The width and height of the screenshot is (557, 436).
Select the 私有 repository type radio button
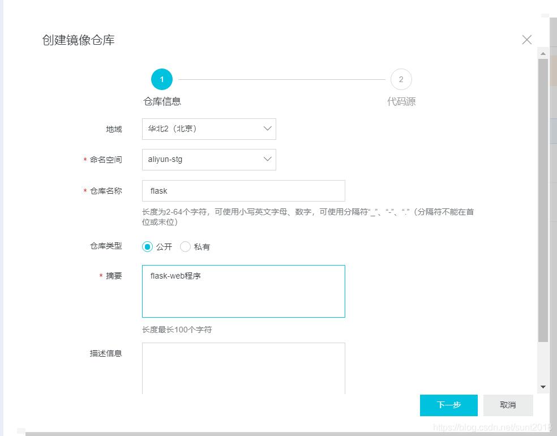185,246
